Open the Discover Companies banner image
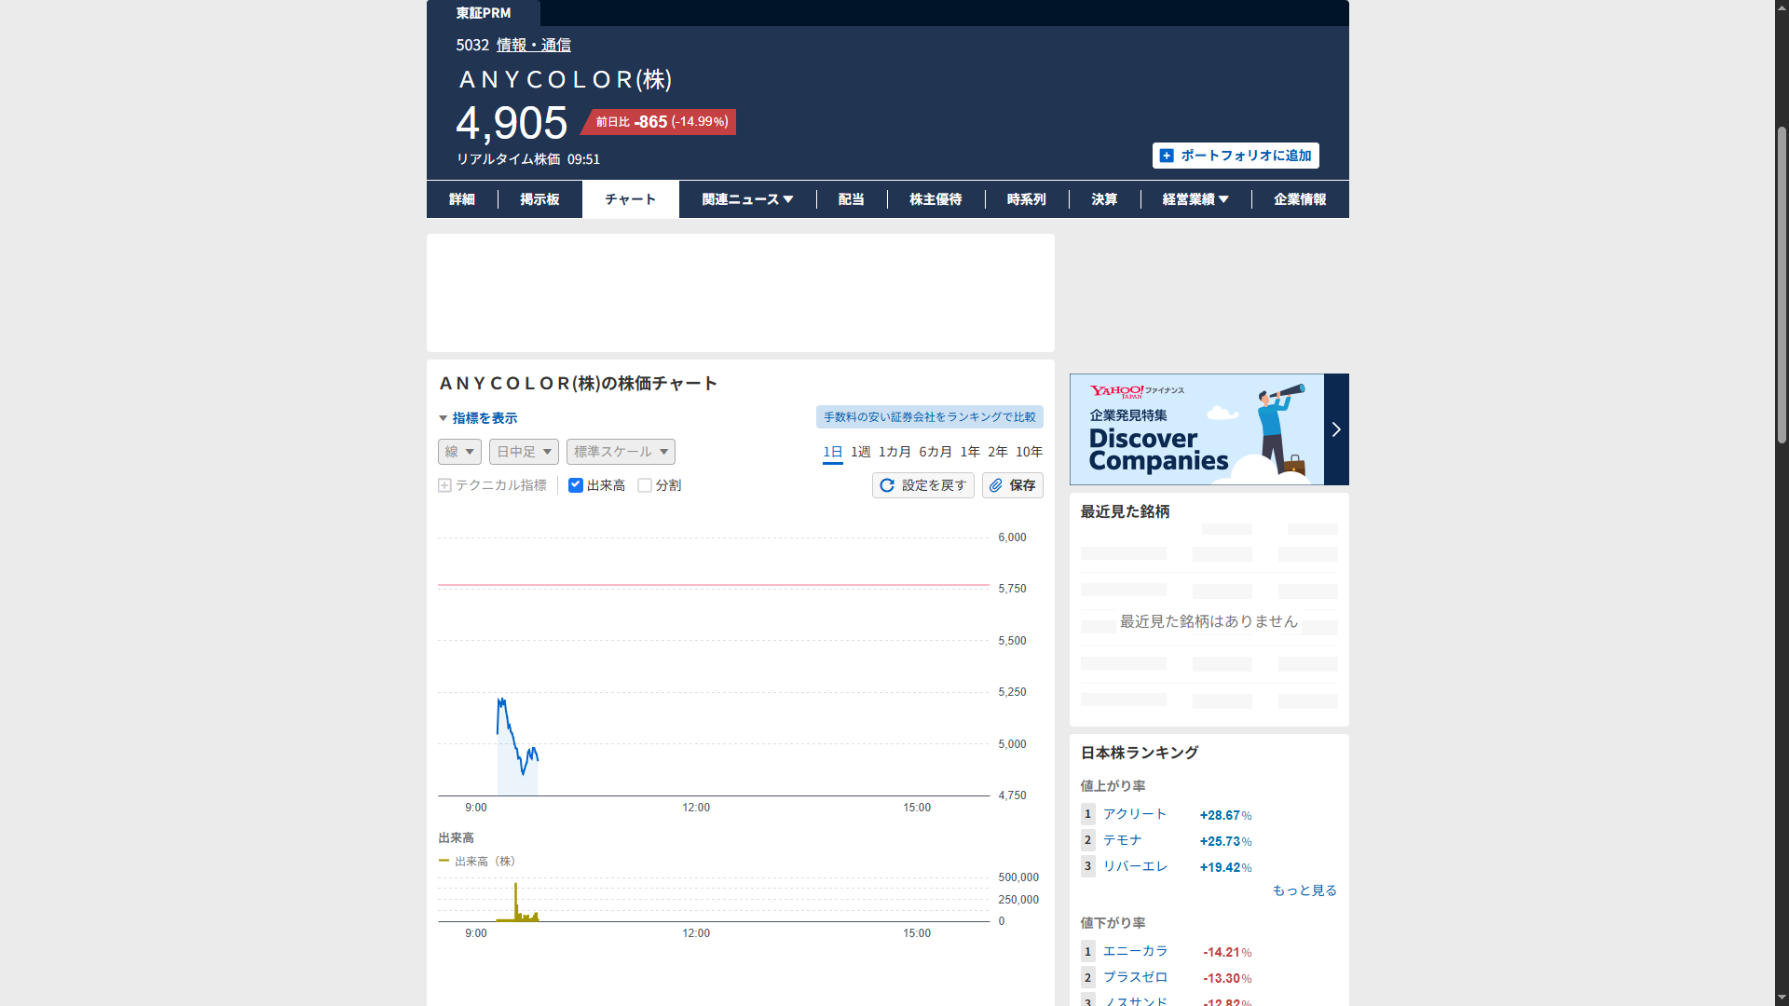Image resolution: width=1789 pixels, height=1006 pixels. [1195, 429]
